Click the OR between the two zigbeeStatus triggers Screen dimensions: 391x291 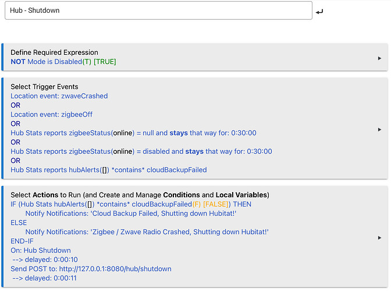(x=16, y=142)
